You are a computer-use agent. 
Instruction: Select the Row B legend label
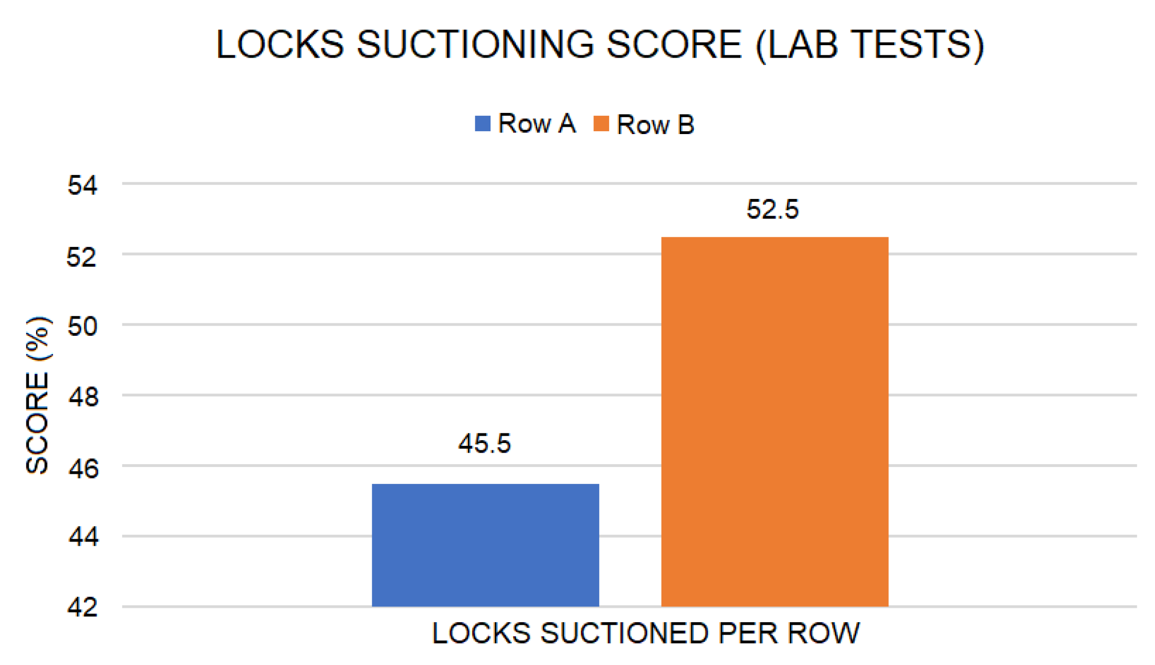(655, 124)
